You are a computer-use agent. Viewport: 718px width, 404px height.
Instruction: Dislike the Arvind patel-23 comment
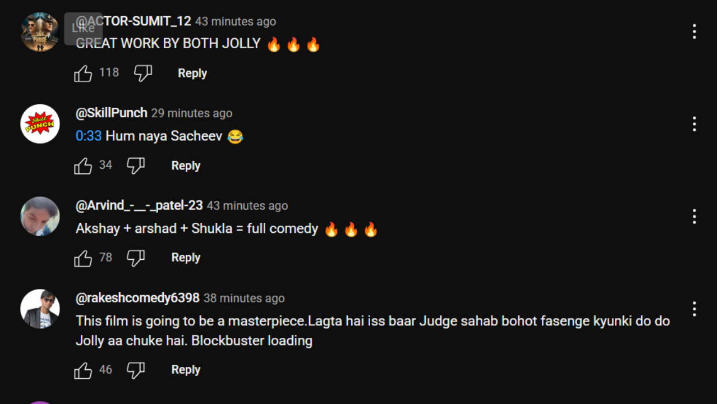136,258
